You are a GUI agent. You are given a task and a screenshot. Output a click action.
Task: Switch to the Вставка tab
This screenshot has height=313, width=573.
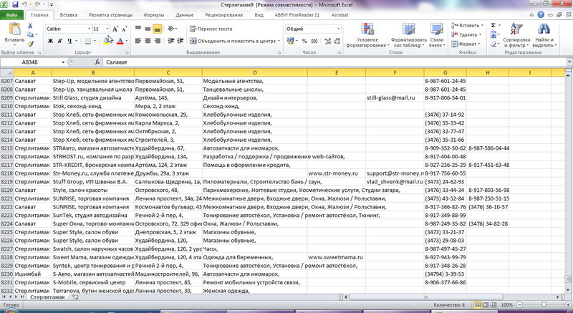pos(68,15)
